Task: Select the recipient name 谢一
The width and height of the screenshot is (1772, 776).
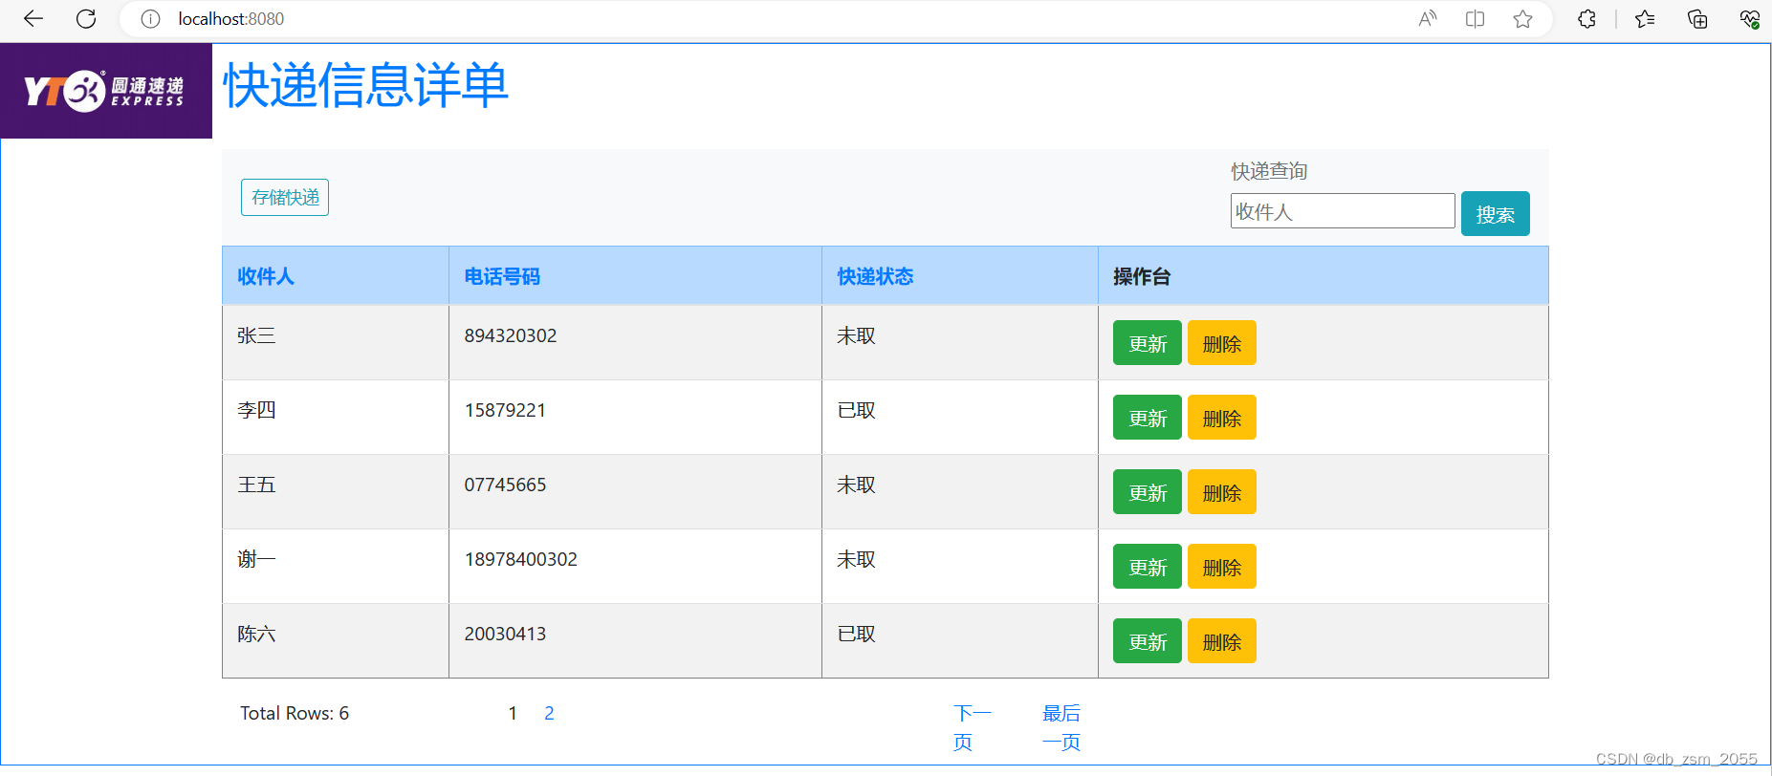Action: pos(256,559)
